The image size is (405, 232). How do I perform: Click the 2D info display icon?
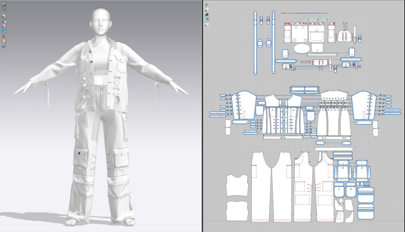tap(207, 15)
